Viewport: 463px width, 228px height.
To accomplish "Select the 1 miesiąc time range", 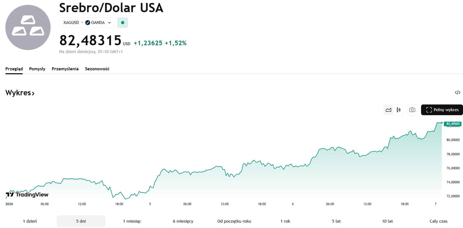I will click(132, 221).
